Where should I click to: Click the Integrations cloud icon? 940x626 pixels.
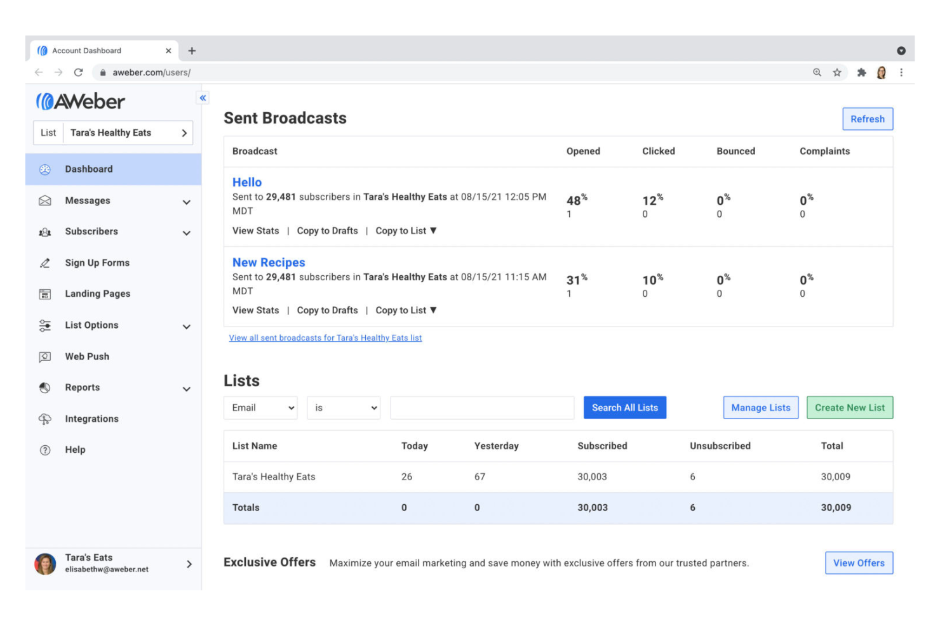click(45, 419)
